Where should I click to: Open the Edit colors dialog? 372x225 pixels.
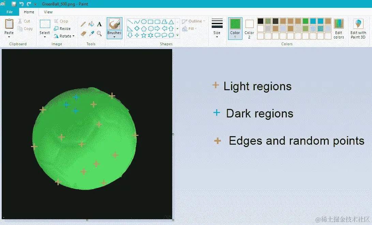point(339,29)
